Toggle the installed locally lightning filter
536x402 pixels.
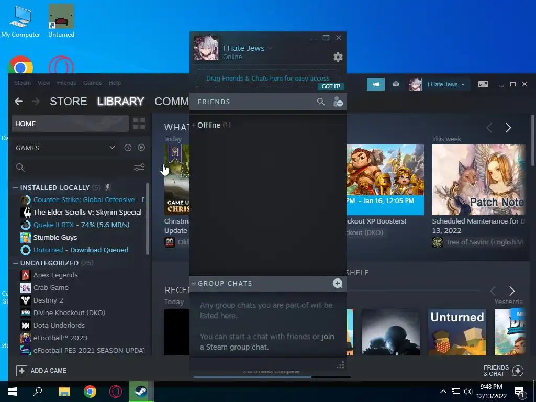[x=108, y=187]
